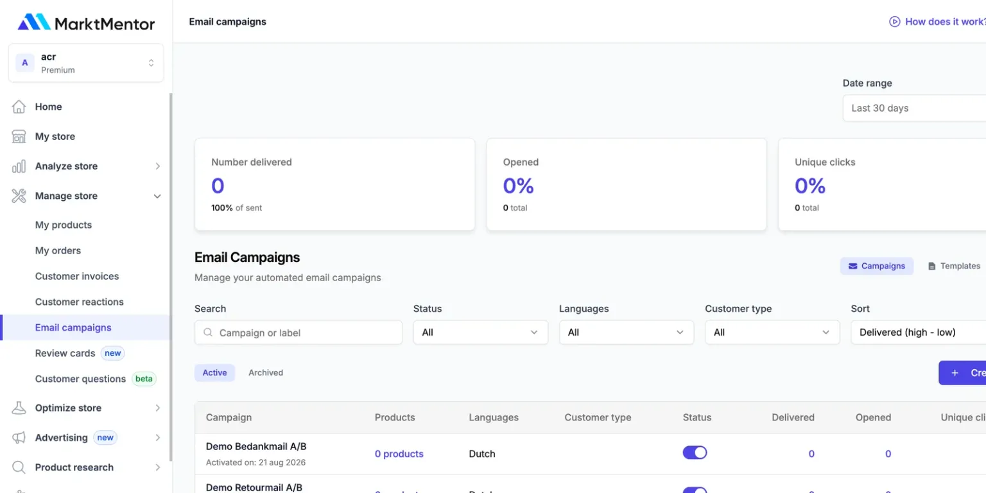
Task: Open My products in sidebar
Action: (64, 225)
